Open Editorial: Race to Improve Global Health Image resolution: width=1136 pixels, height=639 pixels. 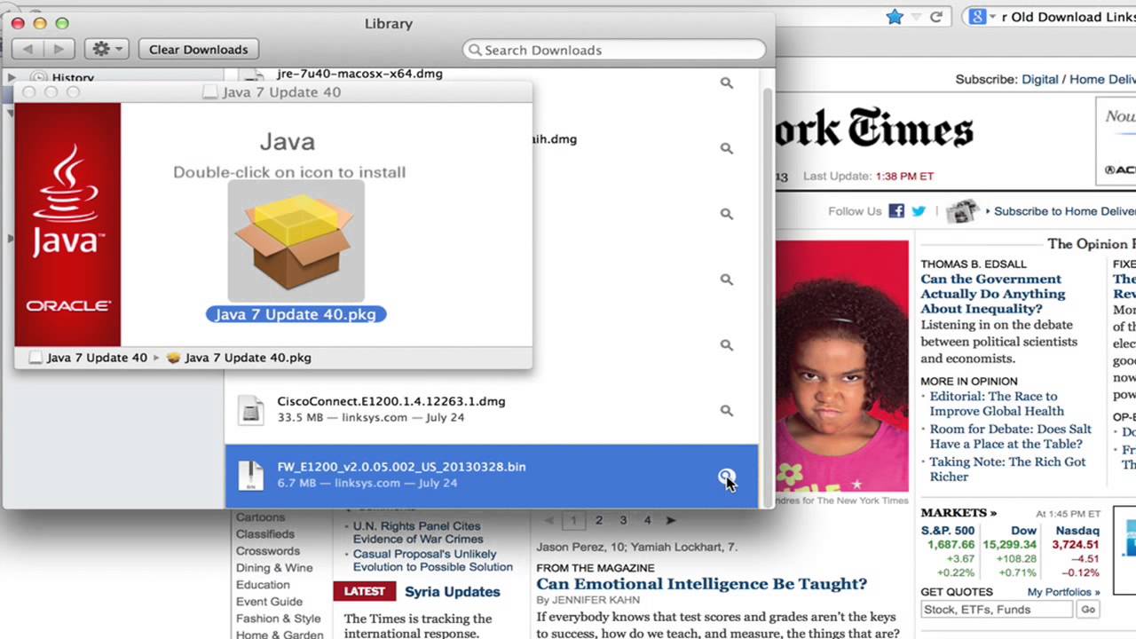[997, 404]
